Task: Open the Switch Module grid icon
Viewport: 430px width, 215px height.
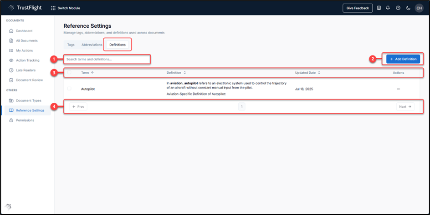Action: click(x=53, y=8)
